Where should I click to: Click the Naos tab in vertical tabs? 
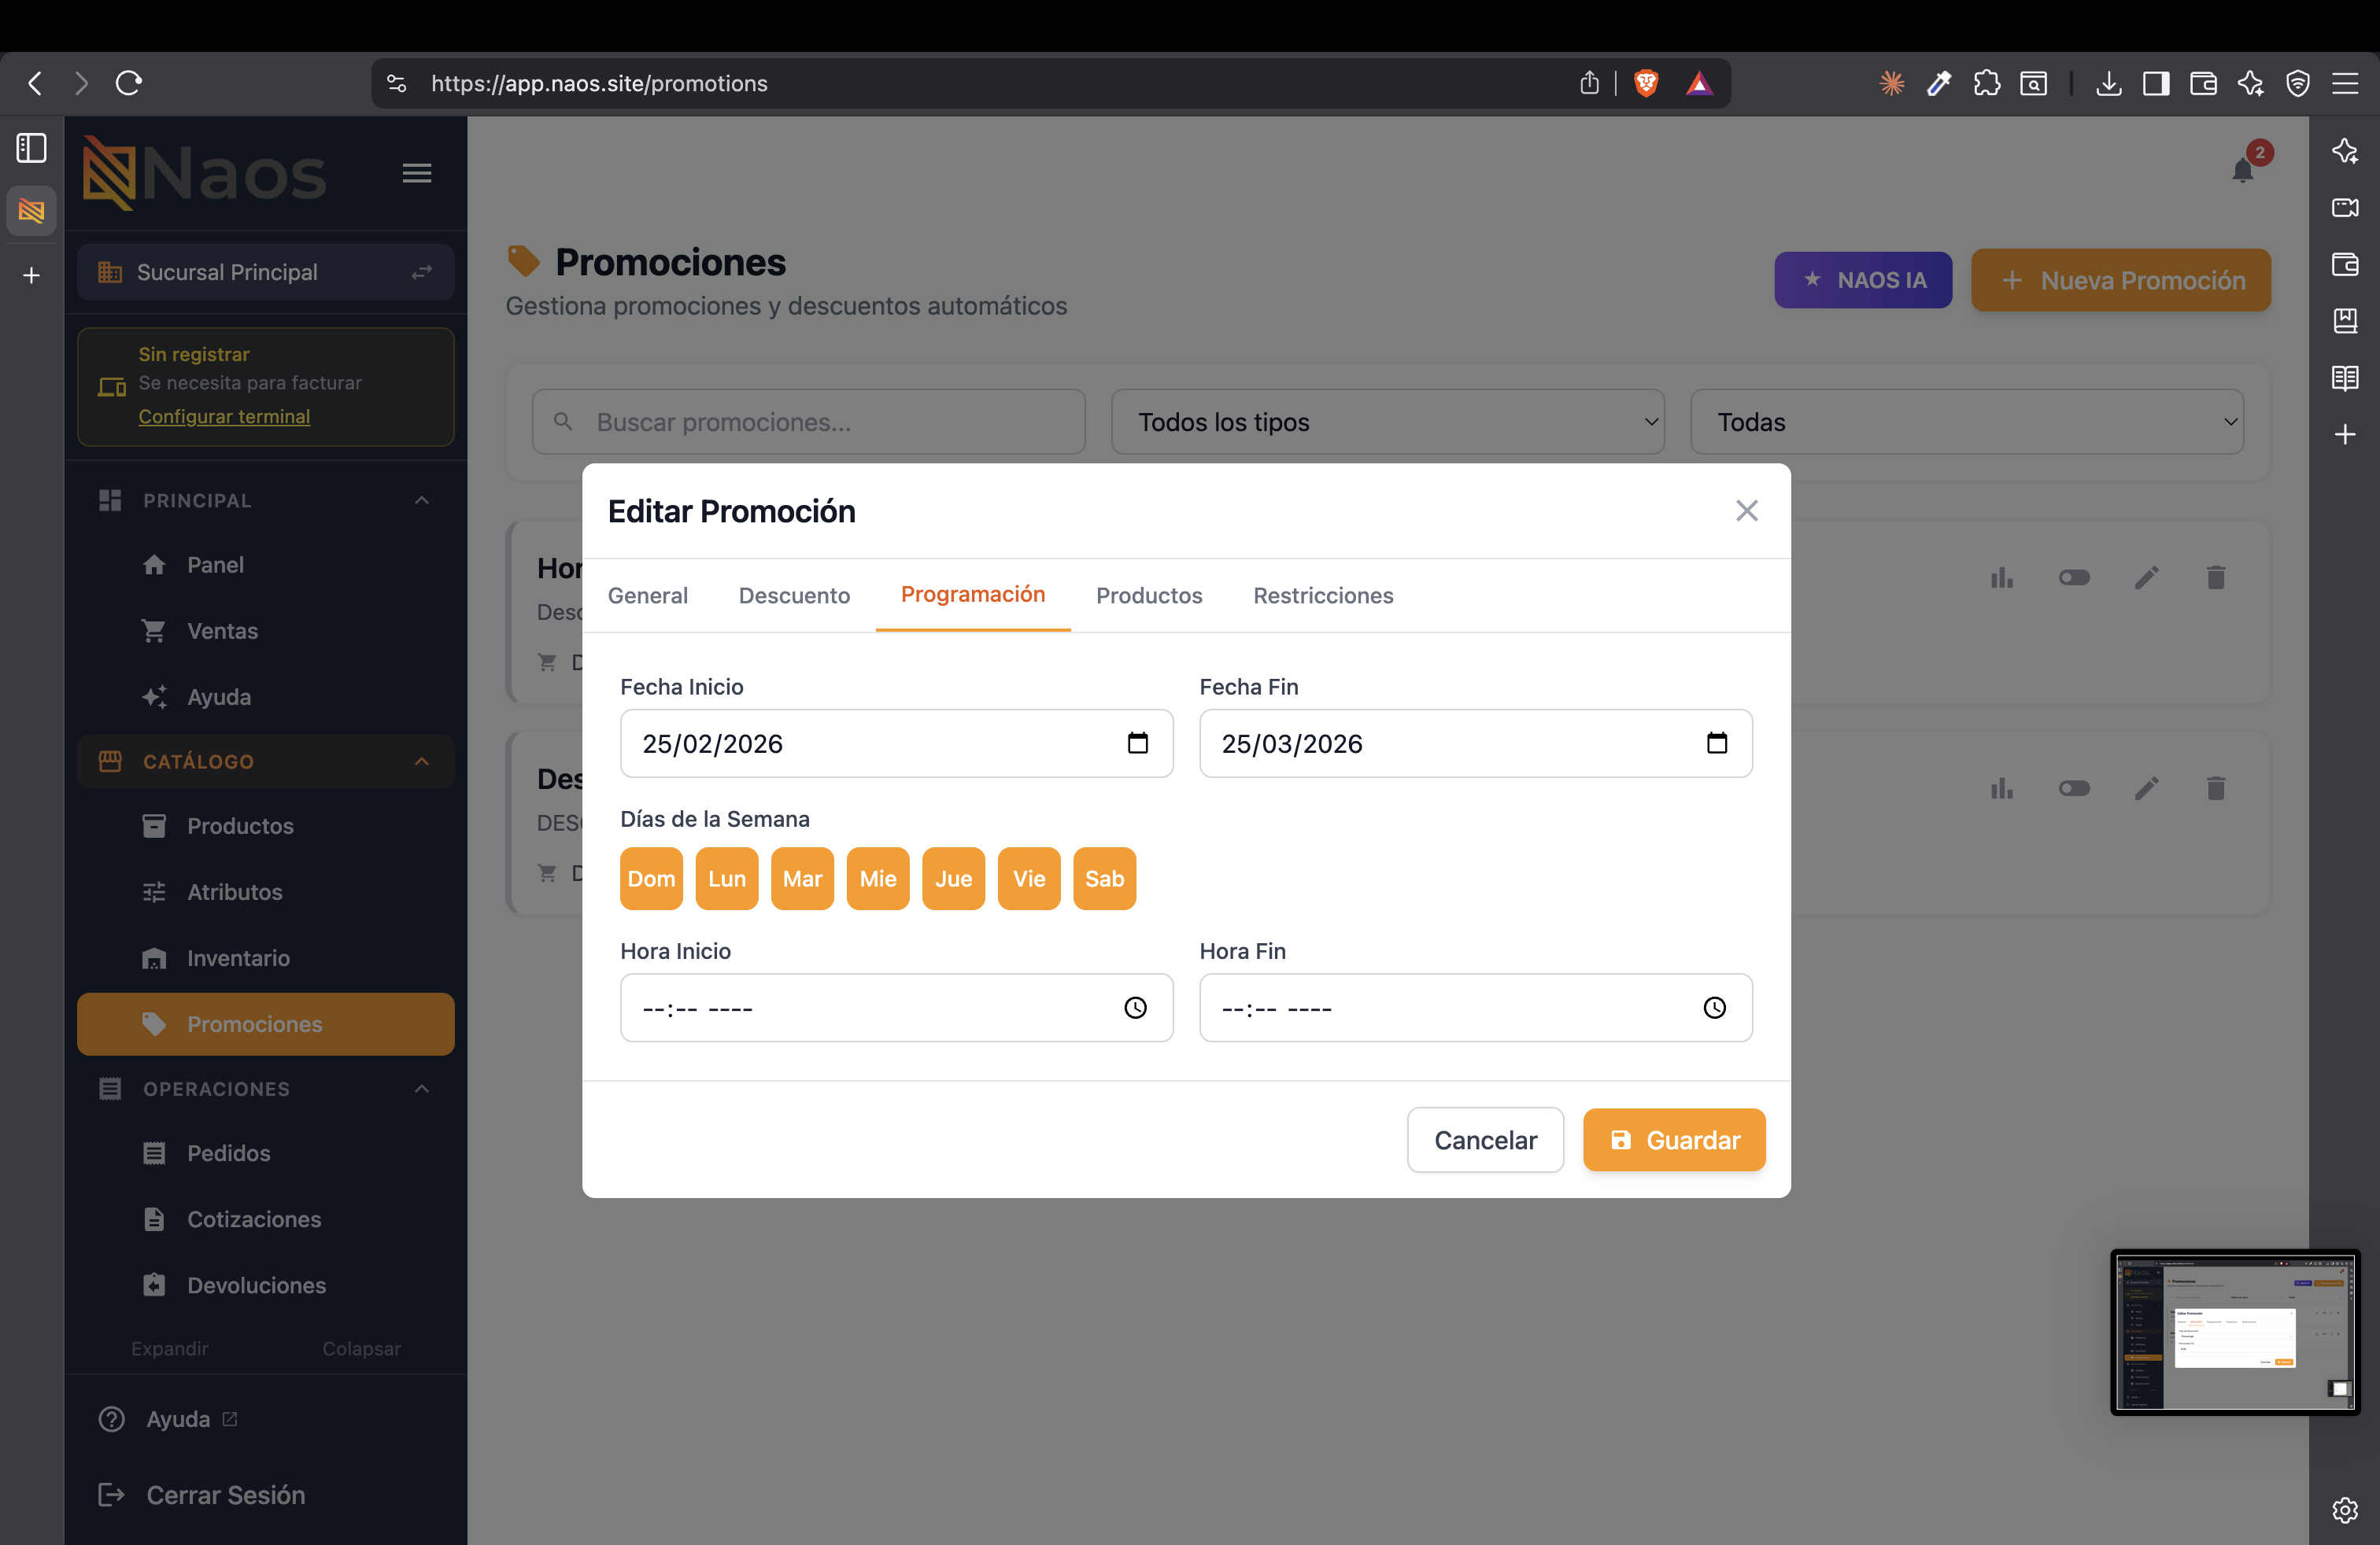[31, 211]
